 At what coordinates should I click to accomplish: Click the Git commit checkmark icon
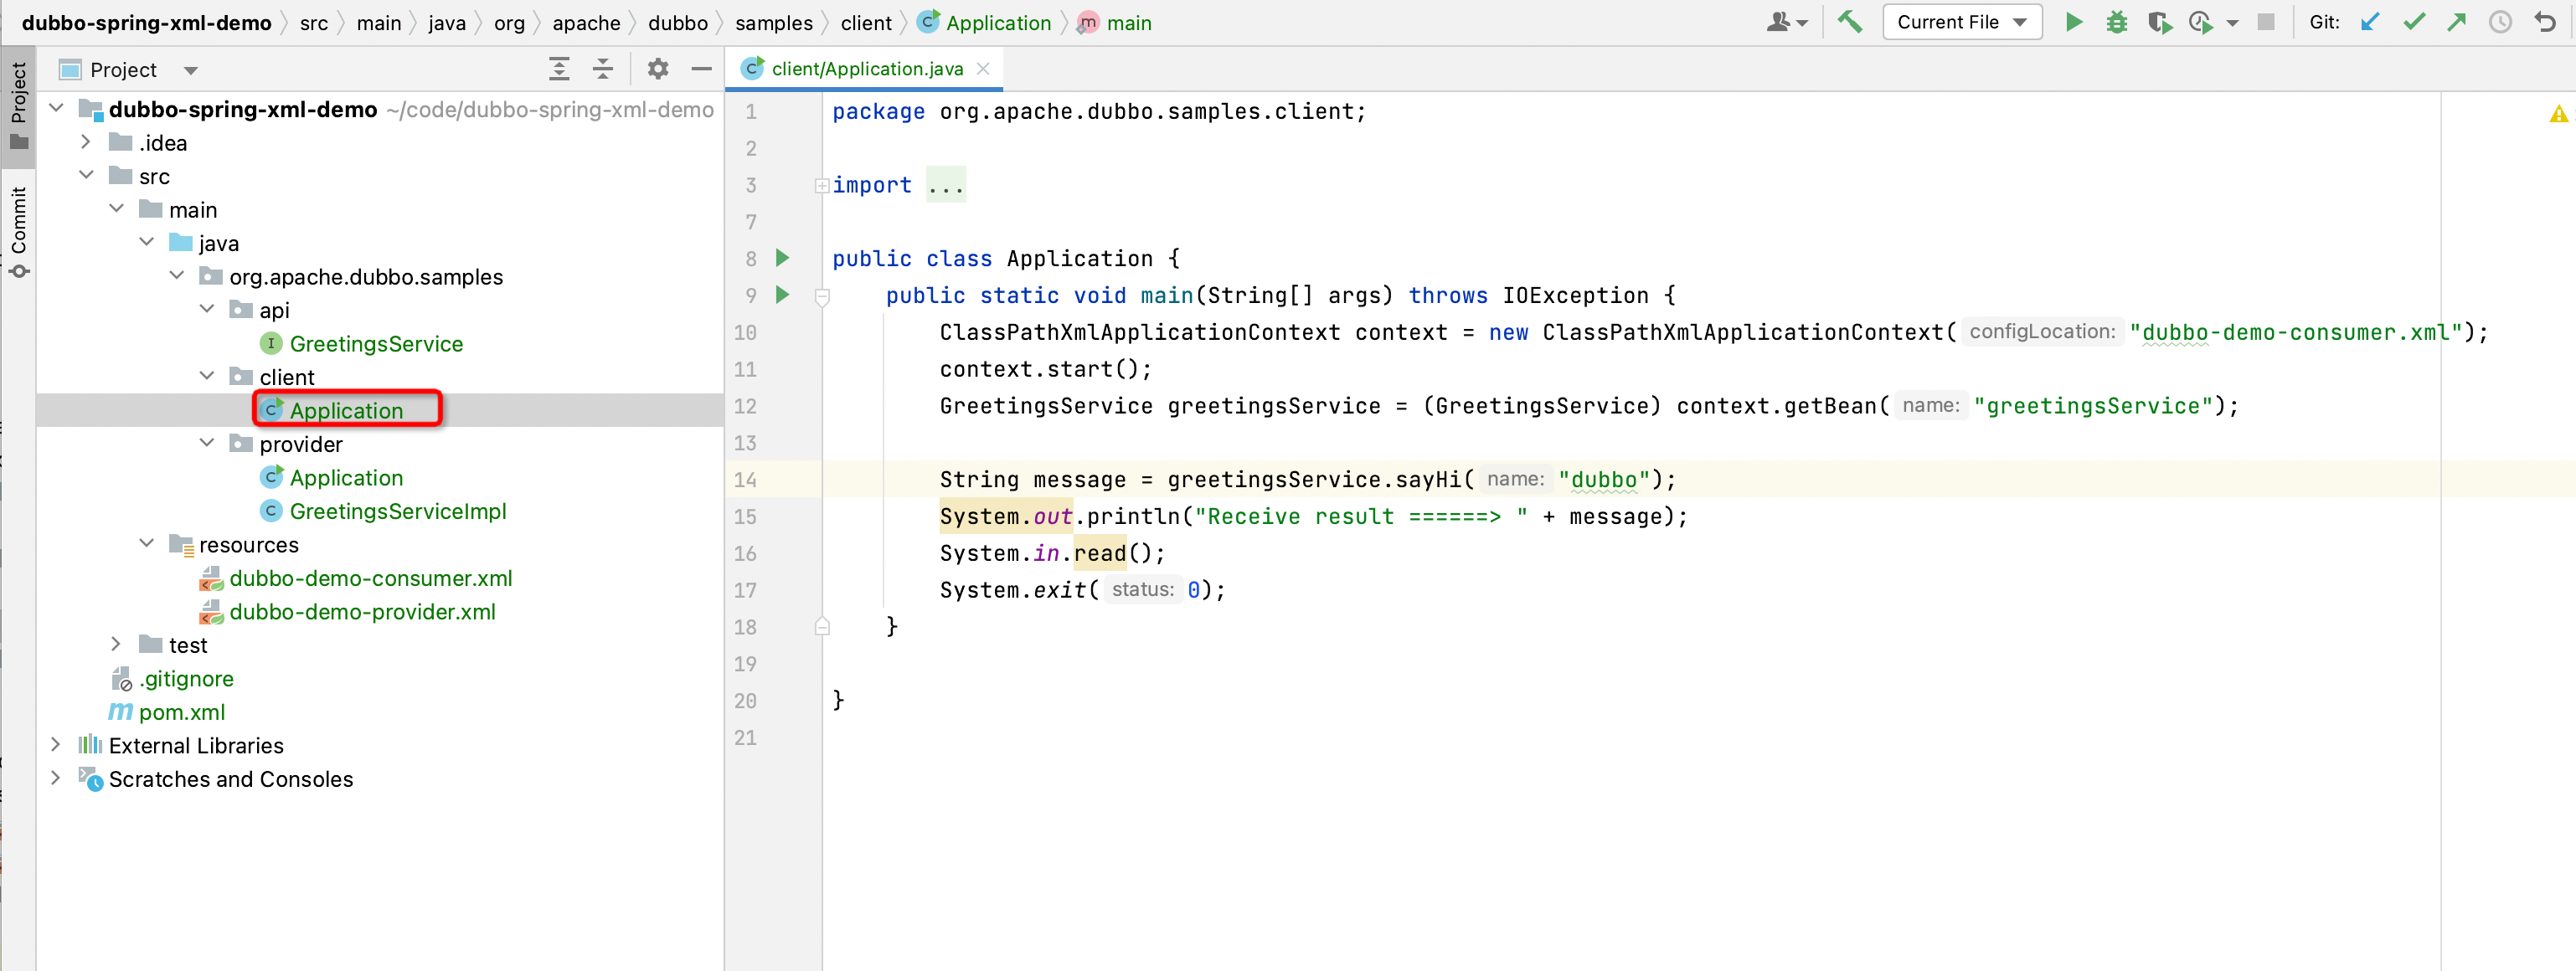point(2414,22)
